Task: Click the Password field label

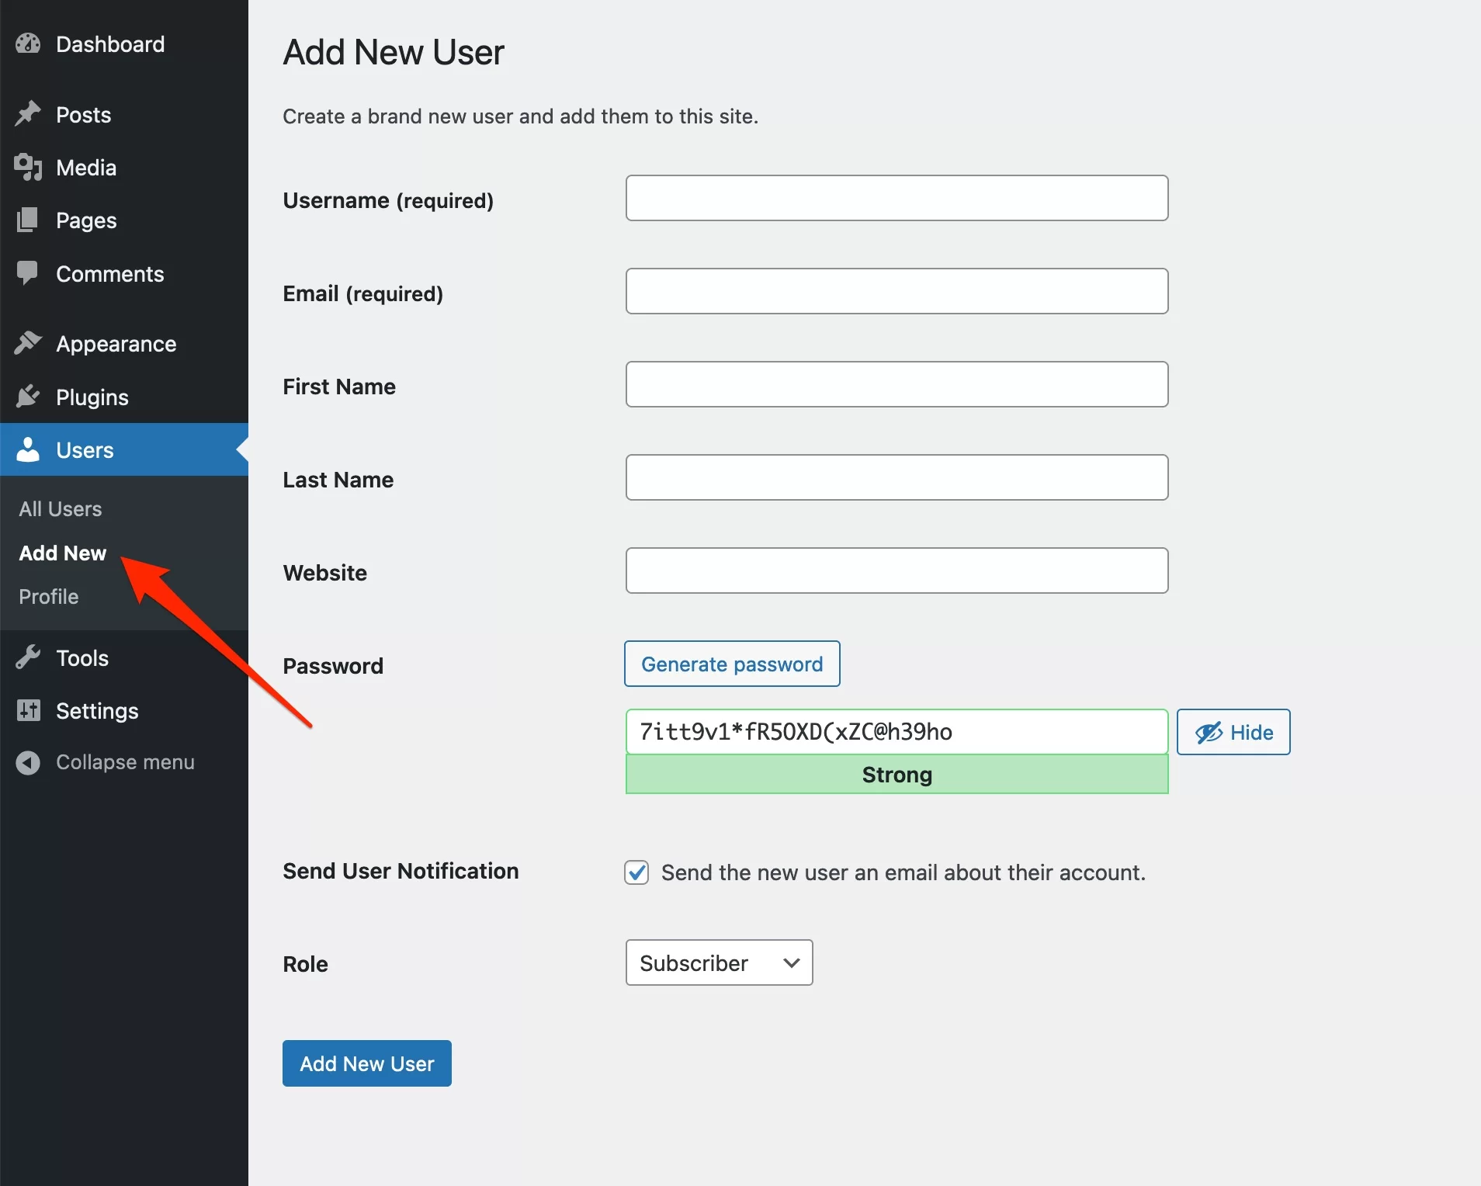Action: click(333, 666)
